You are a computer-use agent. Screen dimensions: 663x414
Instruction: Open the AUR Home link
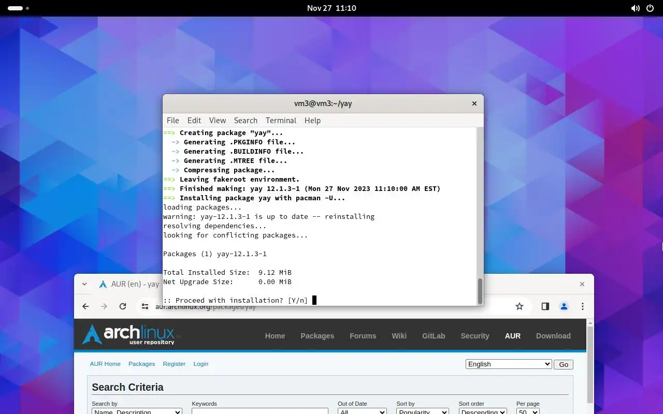(105, 364)
